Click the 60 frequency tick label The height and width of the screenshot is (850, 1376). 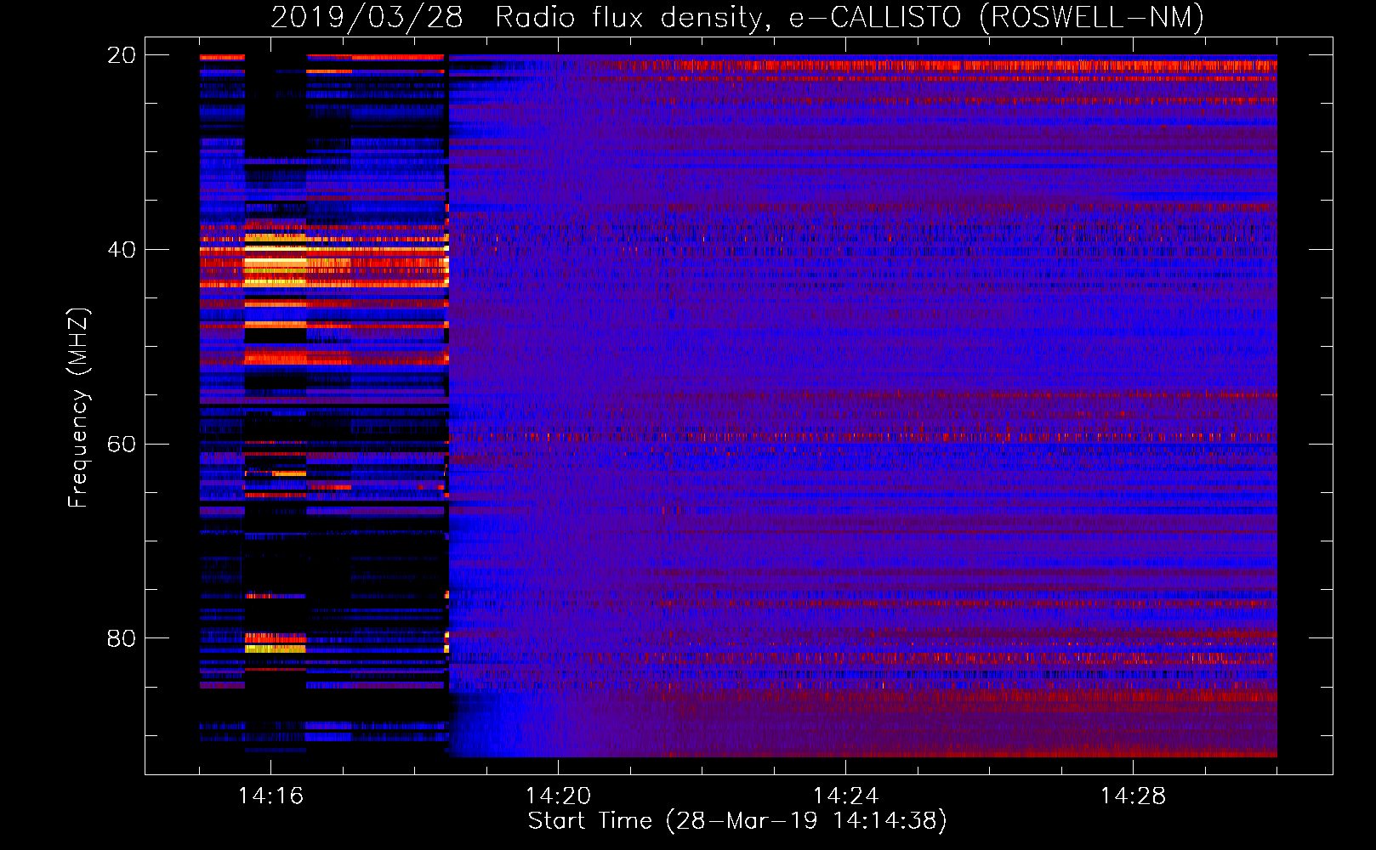(121, 445)
